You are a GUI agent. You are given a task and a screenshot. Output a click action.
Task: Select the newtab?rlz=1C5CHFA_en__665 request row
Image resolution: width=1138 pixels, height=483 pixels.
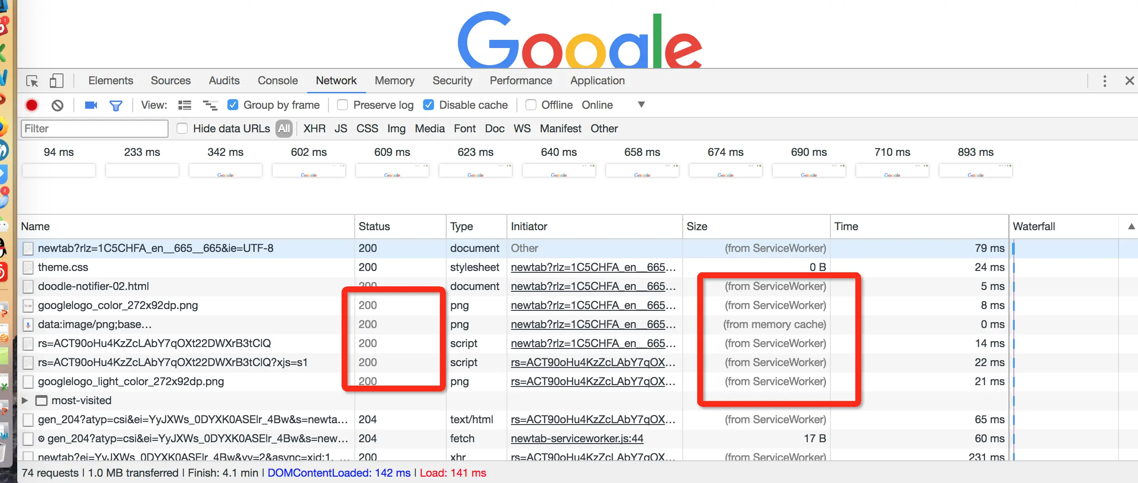578,248
